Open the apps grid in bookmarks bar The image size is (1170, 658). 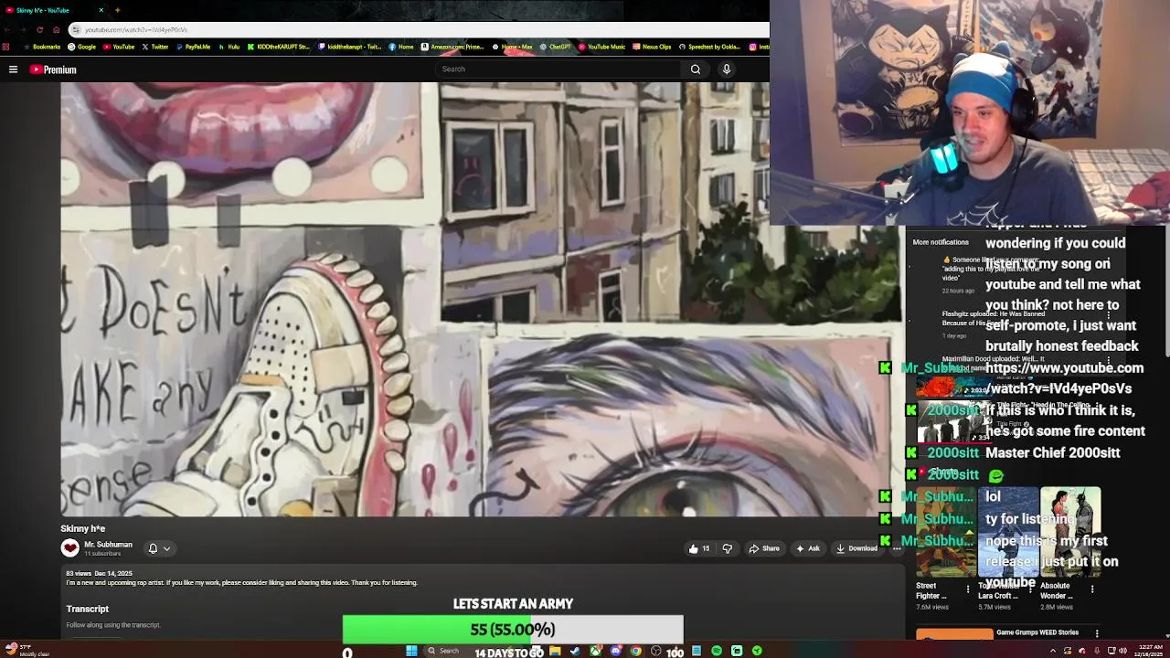[x=6, y=47]
